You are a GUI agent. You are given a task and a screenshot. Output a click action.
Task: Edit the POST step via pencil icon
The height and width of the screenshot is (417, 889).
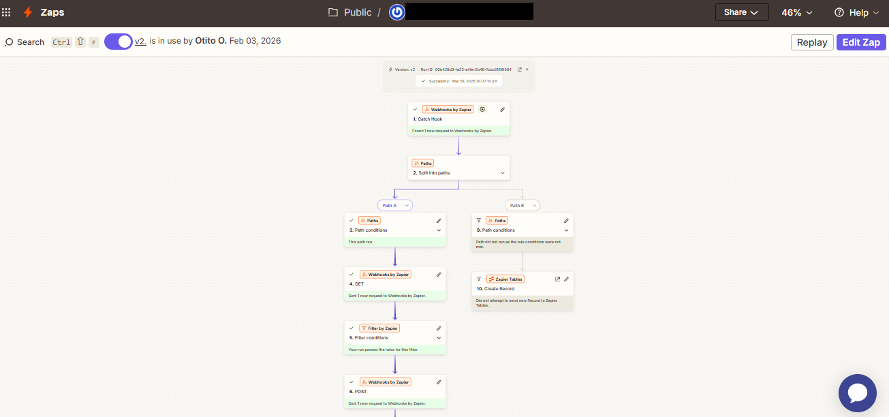439,382
